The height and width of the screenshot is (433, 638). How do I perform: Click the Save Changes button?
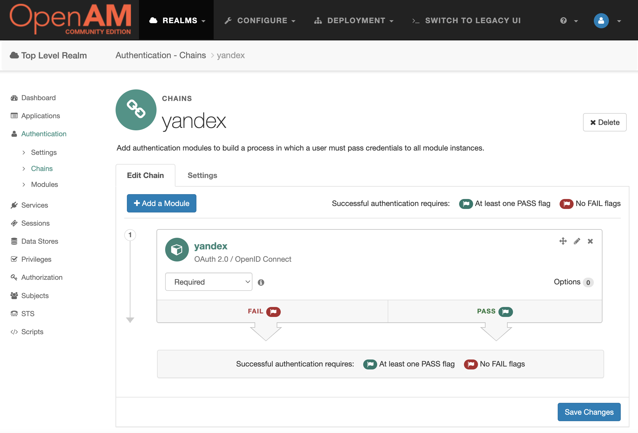pyautogui.click(x=589, y=412)
